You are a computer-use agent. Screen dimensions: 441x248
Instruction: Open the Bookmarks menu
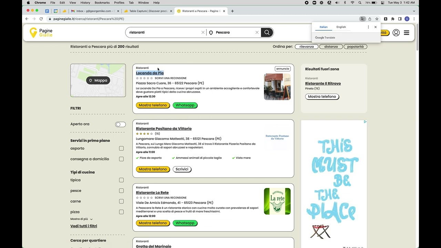(102, 2)
